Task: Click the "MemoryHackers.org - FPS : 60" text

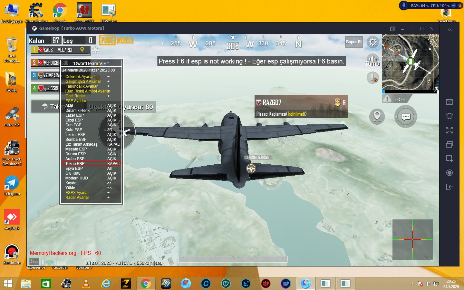Action: point(65,253)
